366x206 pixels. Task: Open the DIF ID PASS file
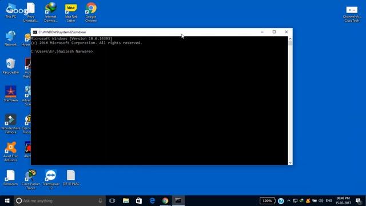coord(71,178)
